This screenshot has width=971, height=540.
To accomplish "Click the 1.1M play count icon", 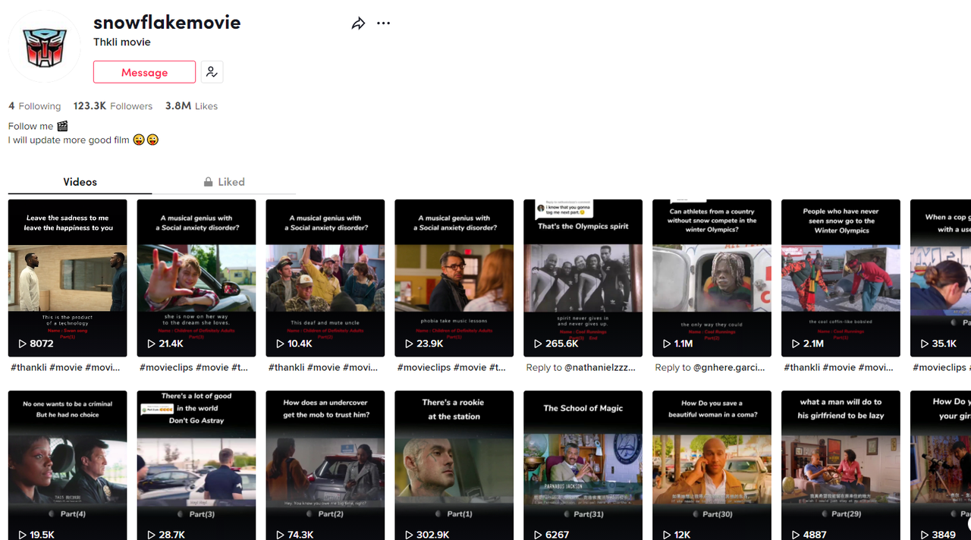I will (x=668, y=344).
